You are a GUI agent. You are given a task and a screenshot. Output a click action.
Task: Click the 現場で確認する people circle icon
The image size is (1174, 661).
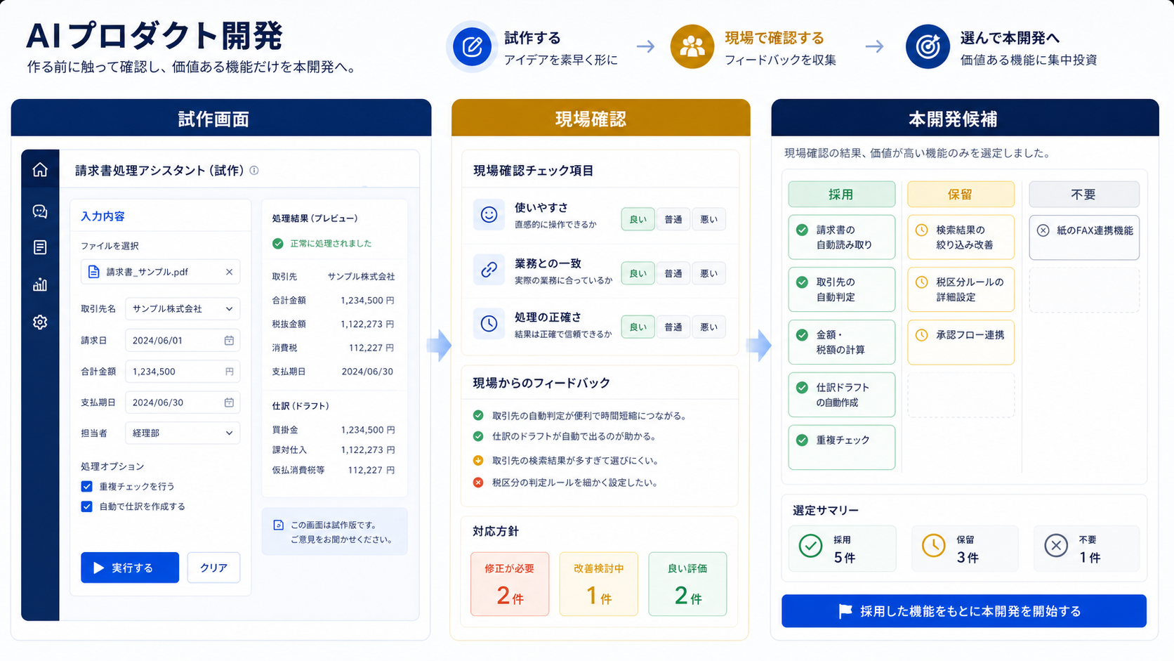tap(692, 47)
